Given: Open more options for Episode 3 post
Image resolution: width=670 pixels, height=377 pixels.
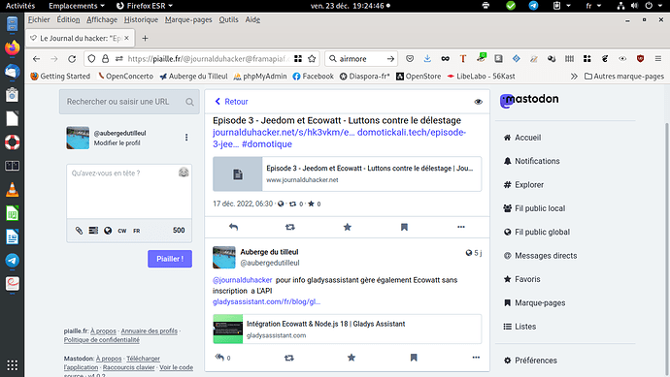Looking at the screenshot, I should (x=461, y=227).
